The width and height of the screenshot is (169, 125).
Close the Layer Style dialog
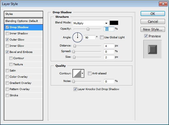[163, 4]
